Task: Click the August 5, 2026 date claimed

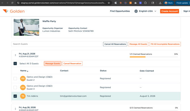Action: pyautogui.click(x=147, y=96)
